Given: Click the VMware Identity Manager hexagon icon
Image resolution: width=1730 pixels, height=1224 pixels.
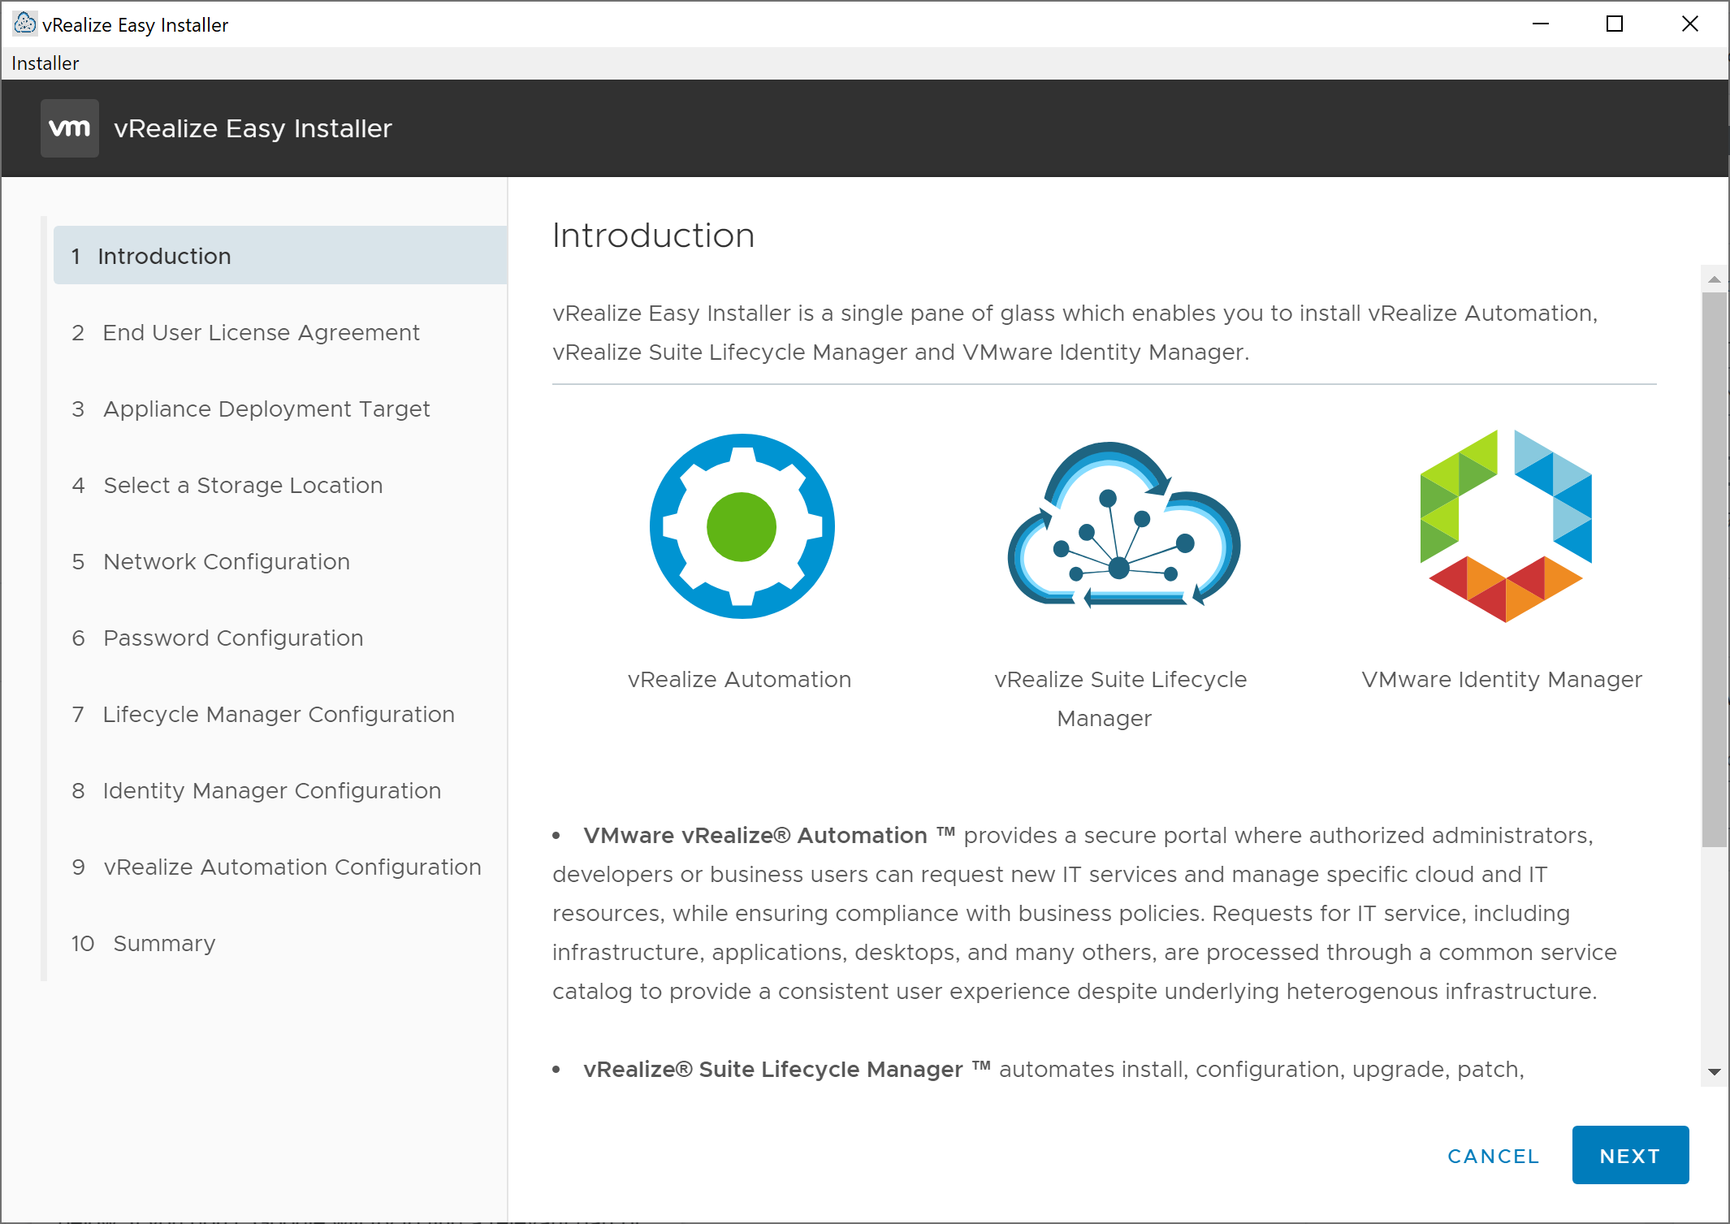Looking at the screenshot, I should [x=1505, y=526].
